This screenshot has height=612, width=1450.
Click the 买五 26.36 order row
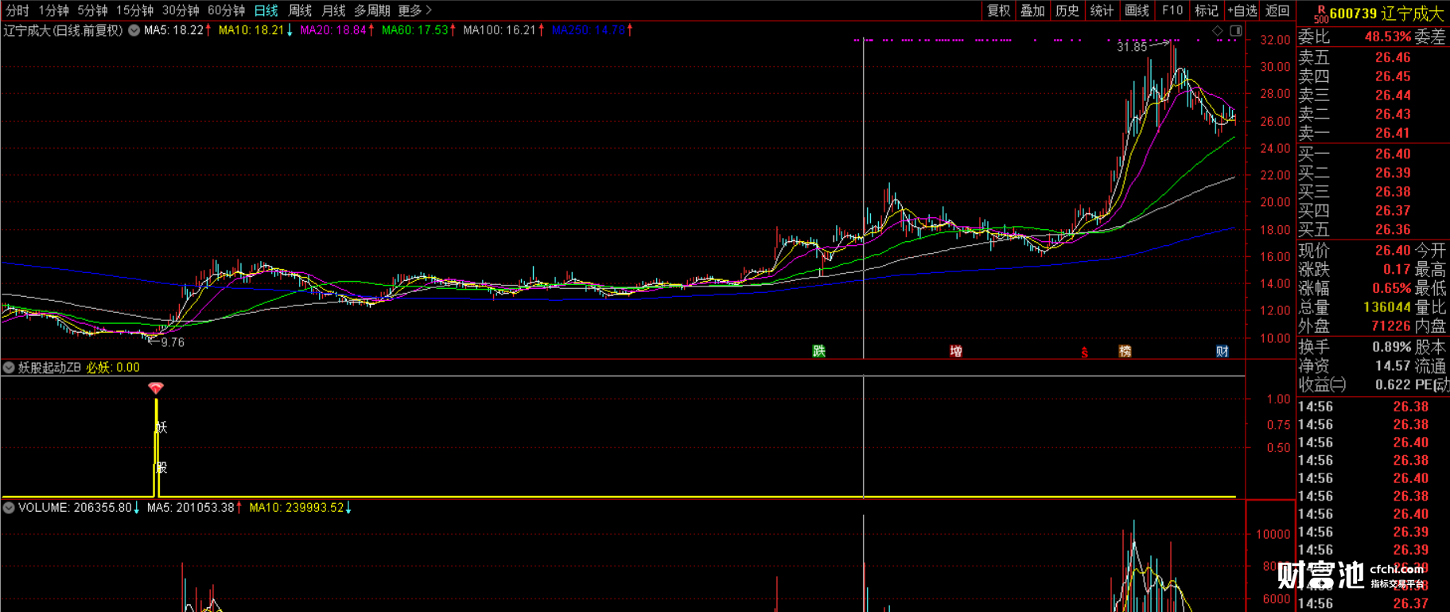[x=1374, y=229]
